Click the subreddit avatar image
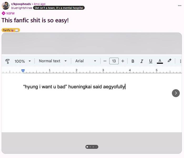 click(6, 6)
